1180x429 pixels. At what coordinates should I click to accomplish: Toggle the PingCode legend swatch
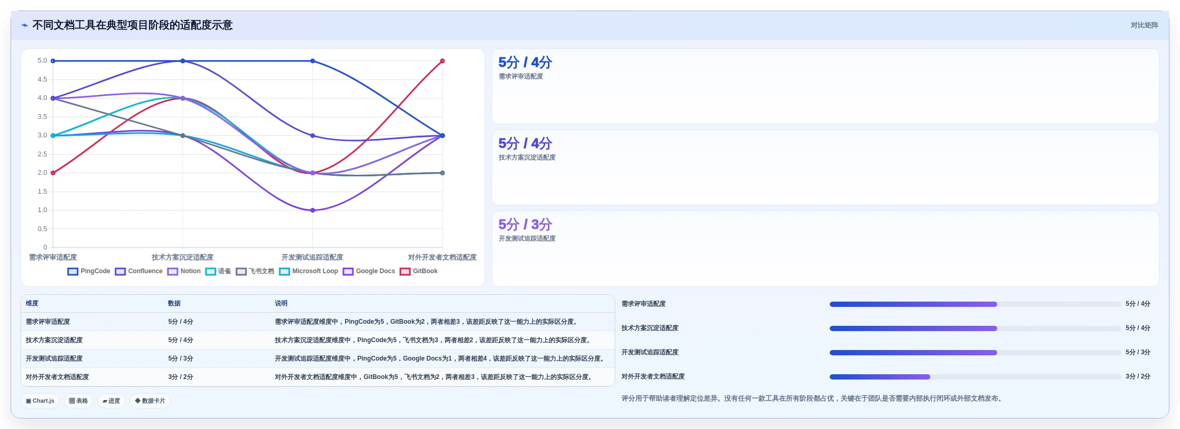(x=73, y=272)
